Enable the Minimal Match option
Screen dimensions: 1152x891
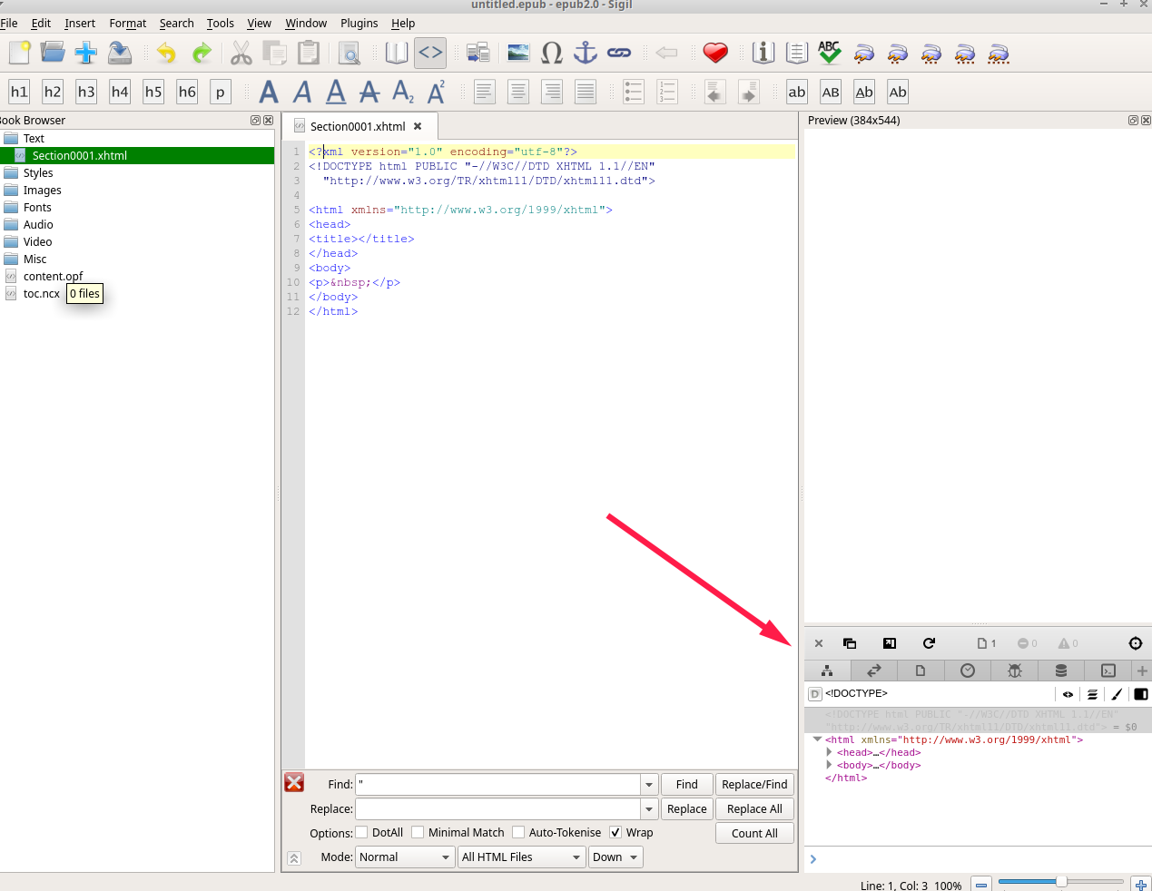pyautogui.click(x=418, y=833)
